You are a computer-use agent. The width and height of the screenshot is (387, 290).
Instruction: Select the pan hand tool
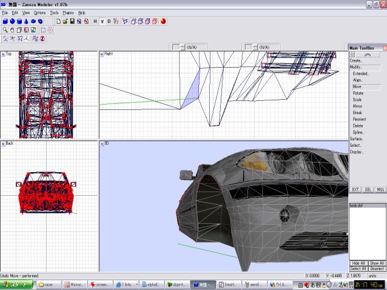tap(12, 30)
